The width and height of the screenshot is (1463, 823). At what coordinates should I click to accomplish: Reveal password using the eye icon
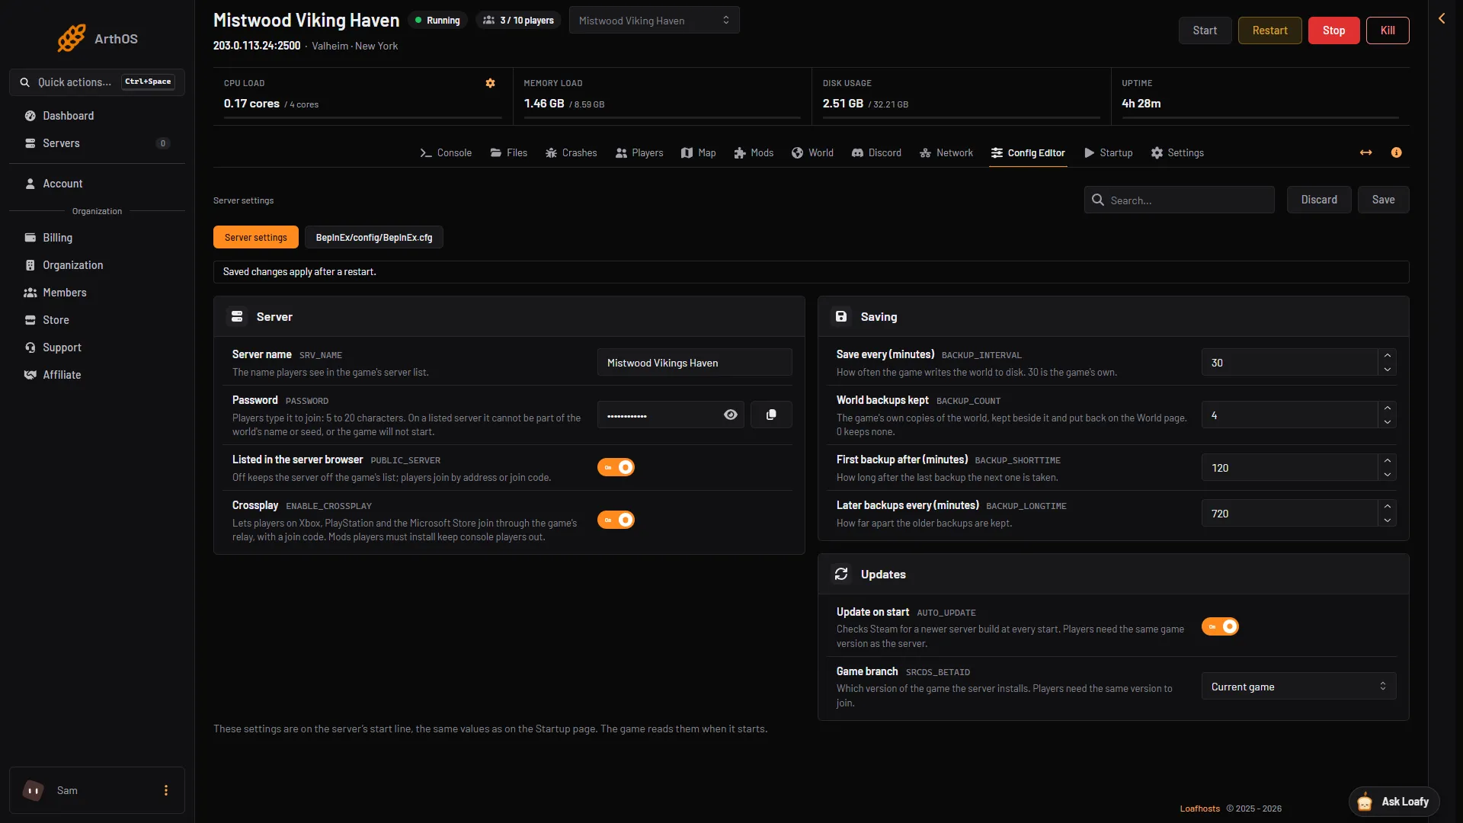point(730,415)
